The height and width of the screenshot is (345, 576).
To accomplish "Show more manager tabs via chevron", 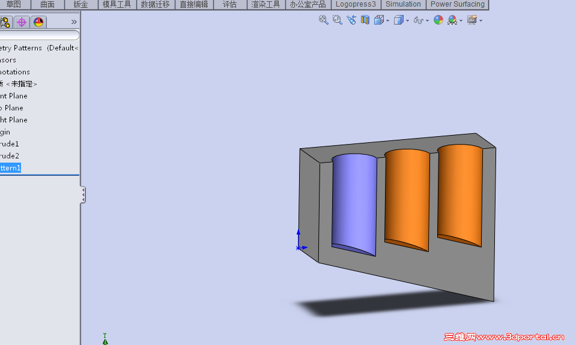I will point(74,22).
